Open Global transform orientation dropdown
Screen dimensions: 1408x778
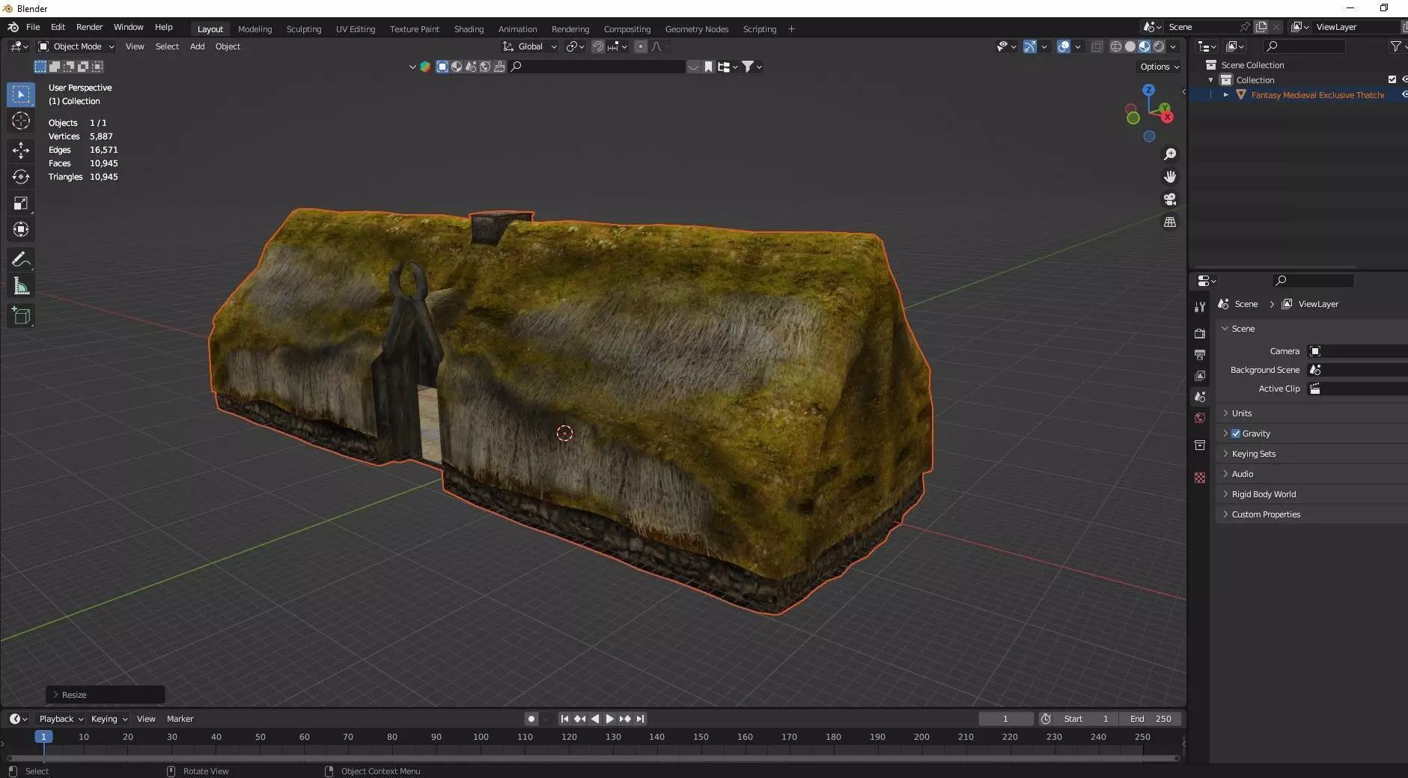(x=530, y=46)
